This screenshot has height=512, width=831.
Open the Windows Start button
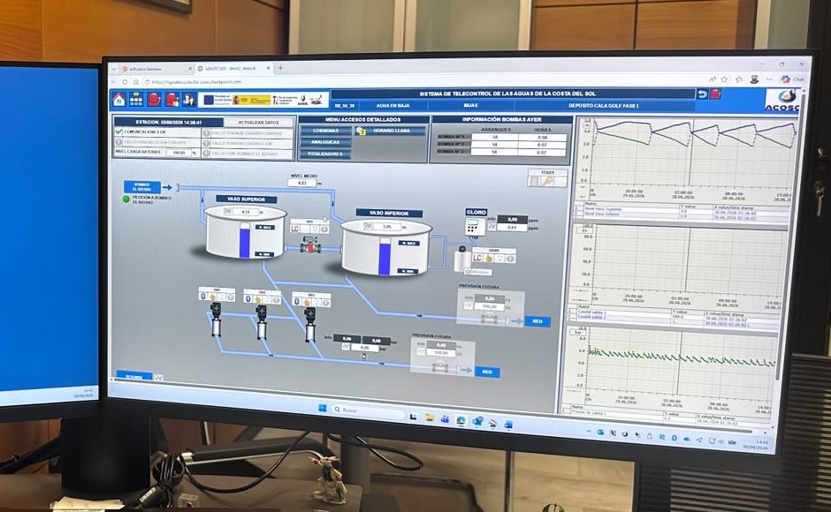click(322, 408)
